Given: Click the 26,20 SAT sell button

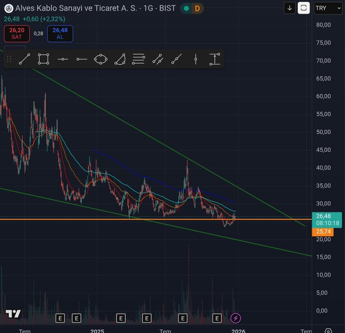Looking at the screenshot, I should (x=17, y=33).
